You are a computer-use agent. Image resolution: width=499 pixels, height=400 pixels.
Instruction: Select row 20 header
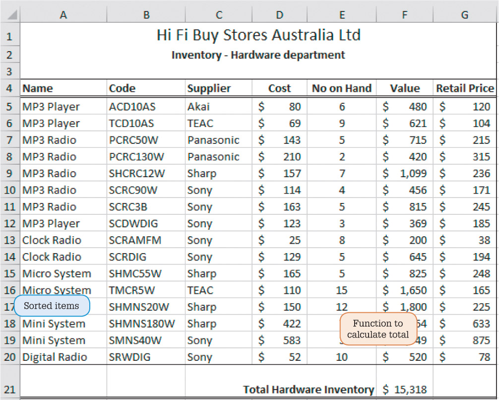coord(10,357)
